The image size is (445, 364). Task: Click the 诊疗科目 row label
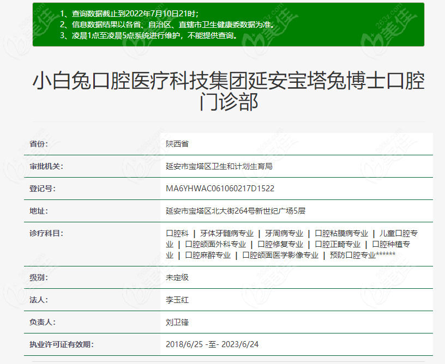(46, 234)
